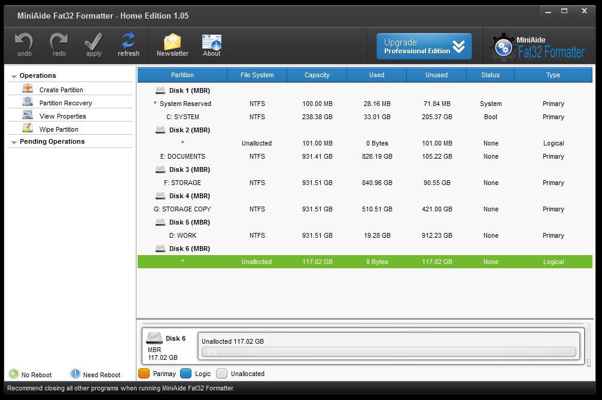
Task: Click the Disk 6 (MBR) label in list
Action: [190, 249]
